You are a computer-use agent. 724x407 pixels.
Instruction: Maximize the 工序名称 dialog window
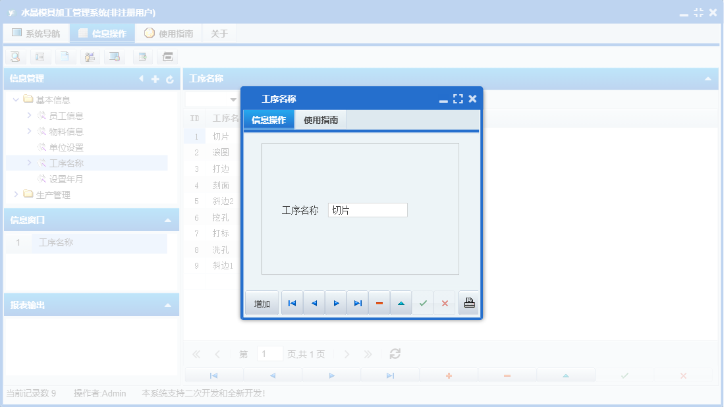458,99
